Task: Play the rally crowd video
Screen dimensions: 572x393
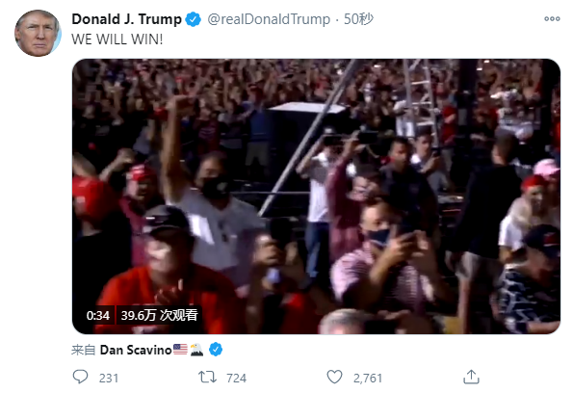Action: [x=316, y=196]
